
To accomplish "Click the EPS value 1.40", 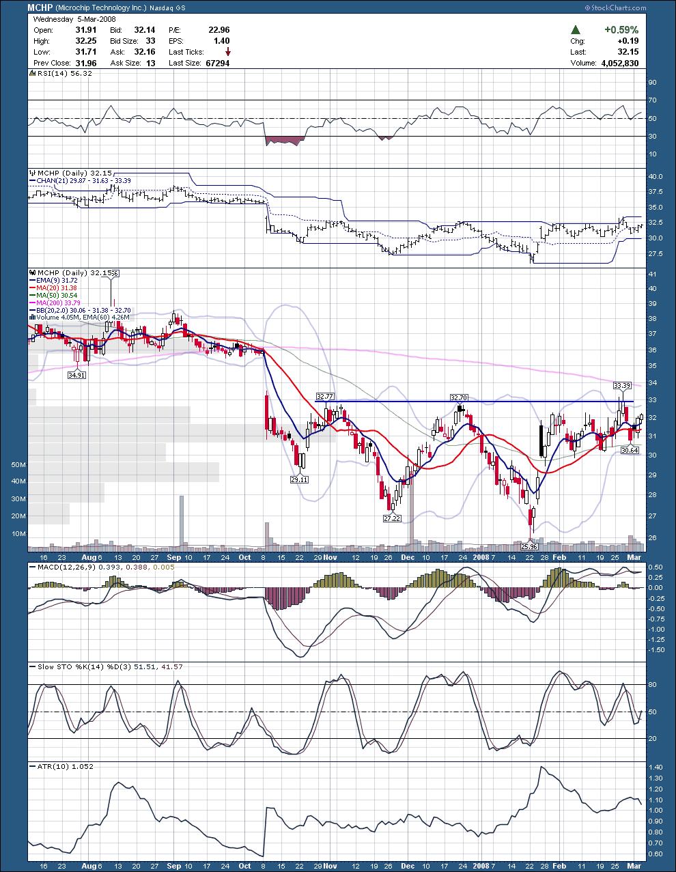I will coord(222,41).
